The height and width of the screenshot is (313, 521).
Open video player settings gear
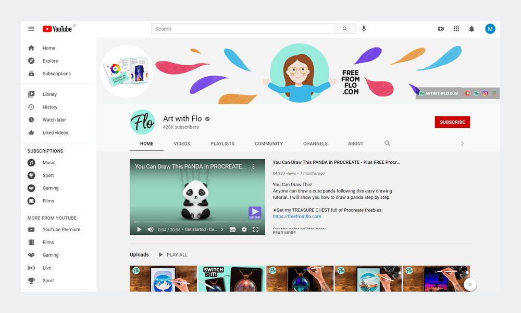point(244,230)
